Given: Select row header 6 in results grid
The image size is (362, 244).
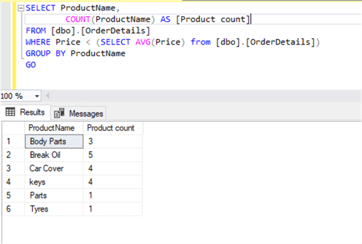Looking at the screenshot, I should coord(14,209).
